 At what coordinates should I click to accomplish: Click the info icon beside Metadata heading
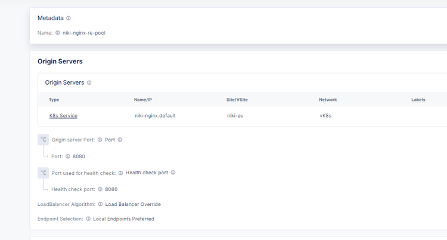pos(69,19)
